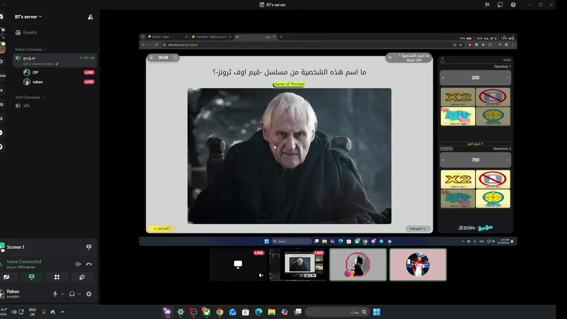Click the Rakan user profile name
Viewport: 567px width, 319px height.
coord(13,292)
